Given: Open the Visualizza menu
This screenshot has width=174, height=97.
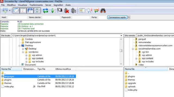Looking at the screenshot, I should pyautogui.click(x=22, y=5).
